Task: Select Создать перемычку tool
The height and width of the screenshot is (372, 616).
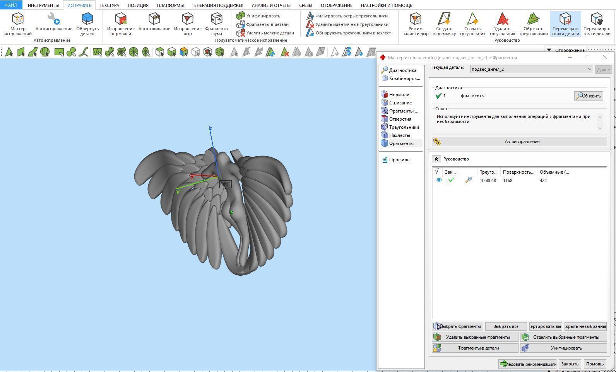Action: point(444,24)
